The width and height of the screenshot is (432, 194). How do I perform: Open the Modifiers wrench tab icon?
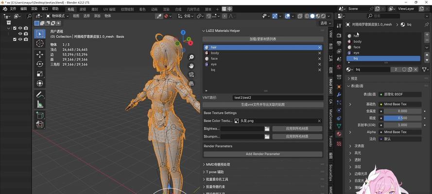pyautogui.click(x=339, y=95)
